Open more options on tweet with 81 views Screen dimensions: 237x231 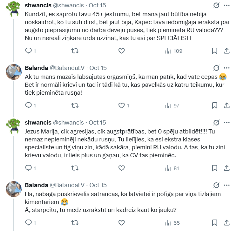[x=227, y=122]
